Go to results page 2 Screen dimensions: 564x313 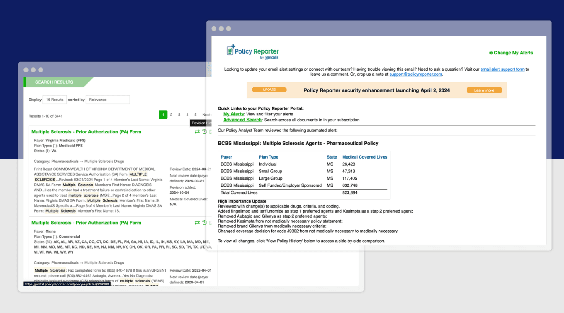click(x=171, y=115)
